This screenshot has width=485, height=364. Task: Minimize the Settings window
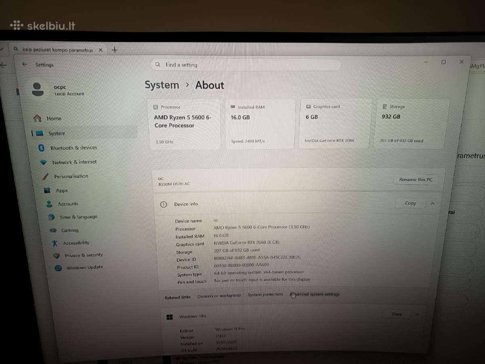pyautogui.click(x=426, y=62)
